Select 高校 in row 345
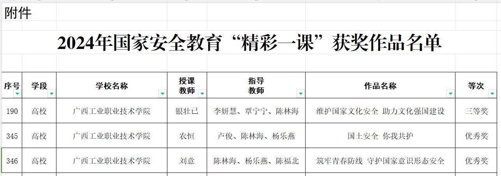This screenshot has width=501, height=176. coord(39,136)
